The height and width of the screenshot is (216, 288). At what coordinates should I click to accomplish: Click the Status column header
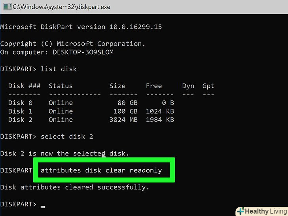61,86
